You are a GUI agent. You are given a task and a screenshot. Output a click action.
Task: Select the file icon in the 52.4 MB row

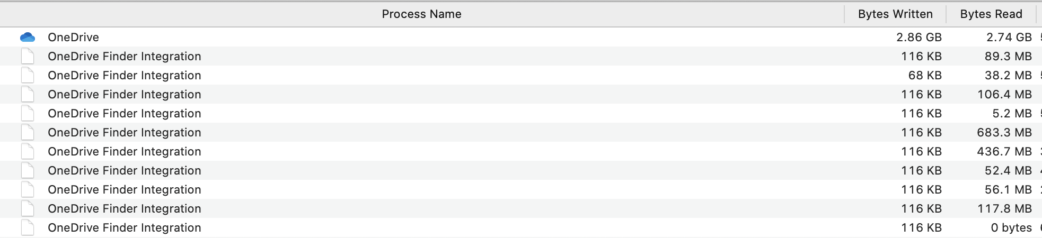point(28,170)
